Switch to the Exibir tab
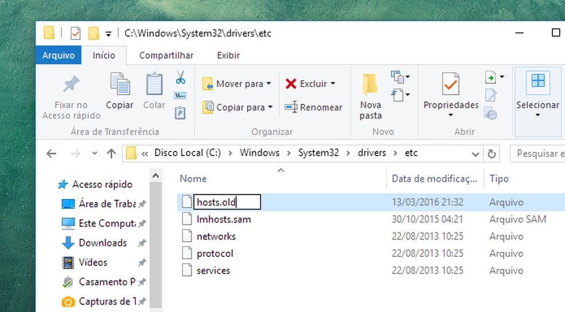 click(x=228, y=56)
